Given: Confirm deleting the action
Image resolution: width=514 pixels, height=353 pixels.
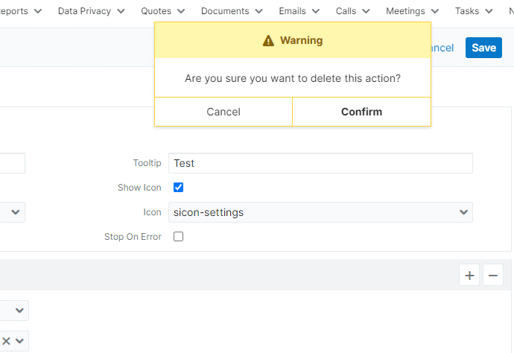Looking at the screenshot, I should tap(361, 112).
